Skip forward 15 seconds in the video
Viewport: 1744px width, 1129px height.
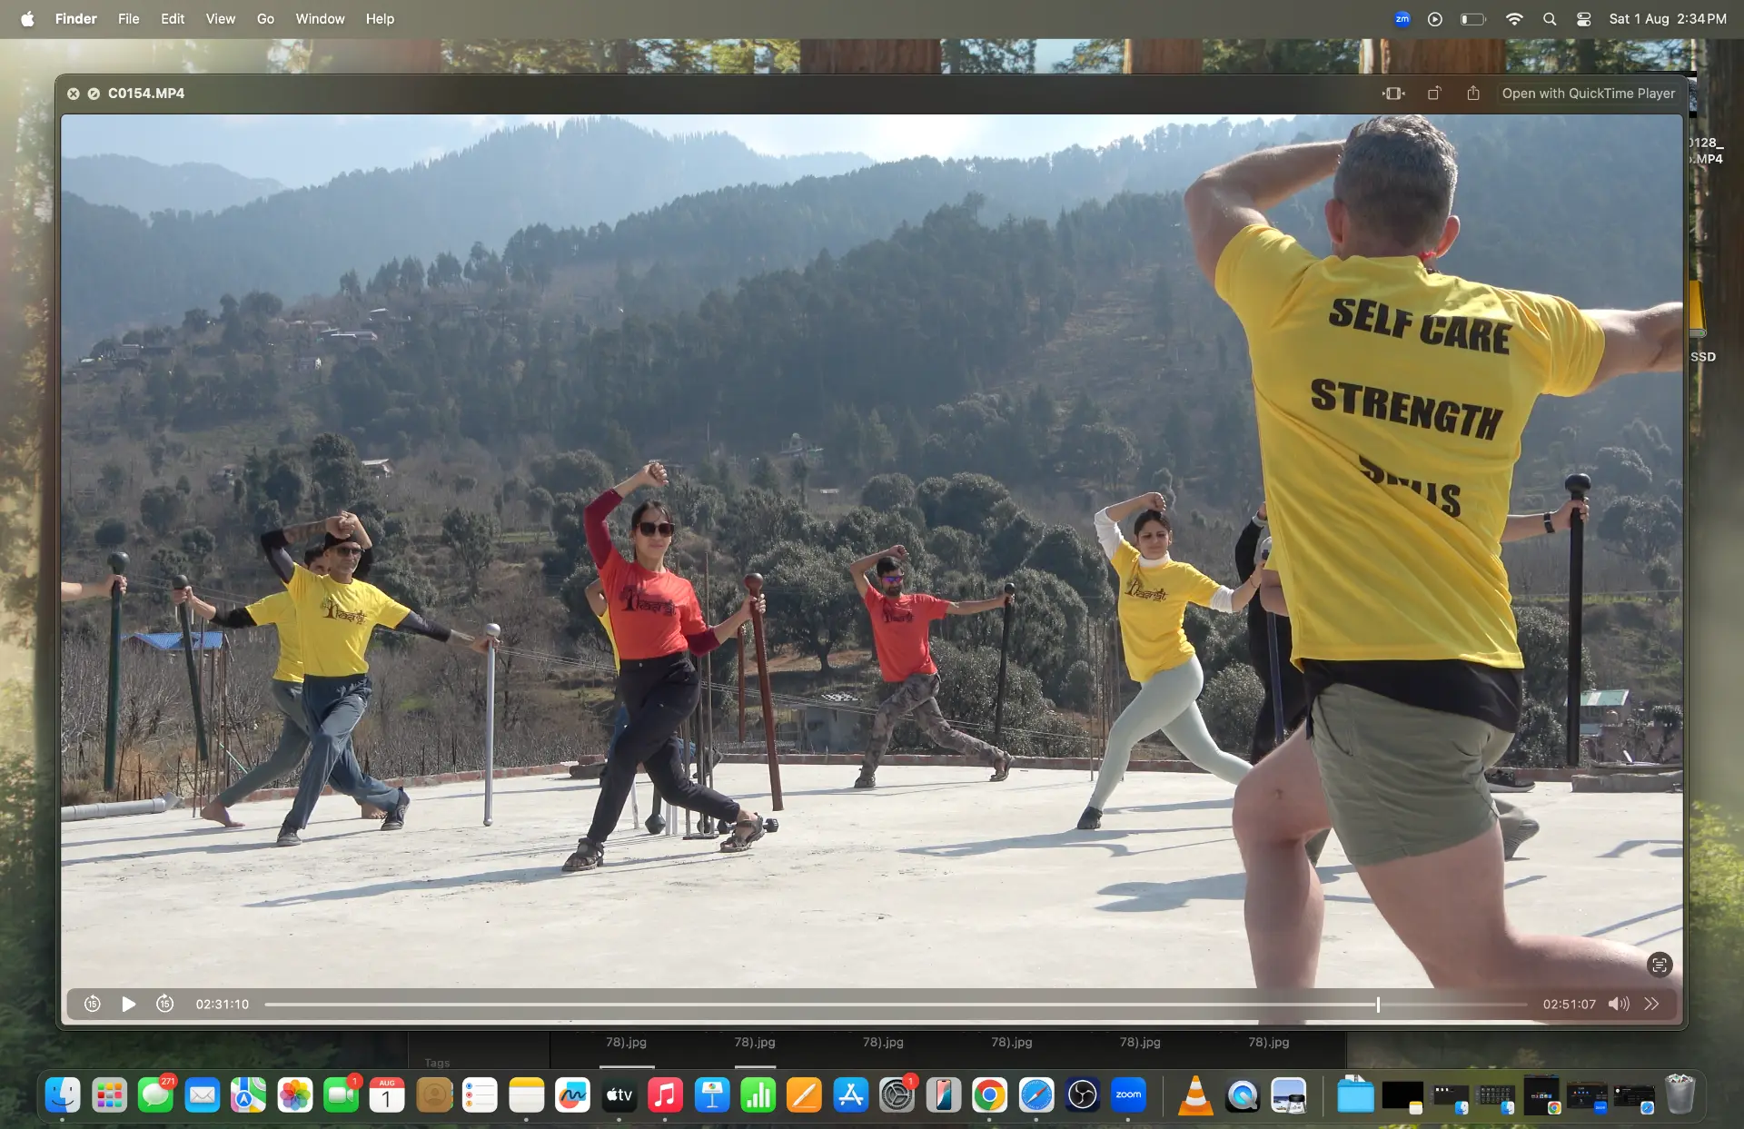click(x=164, y=1004)
